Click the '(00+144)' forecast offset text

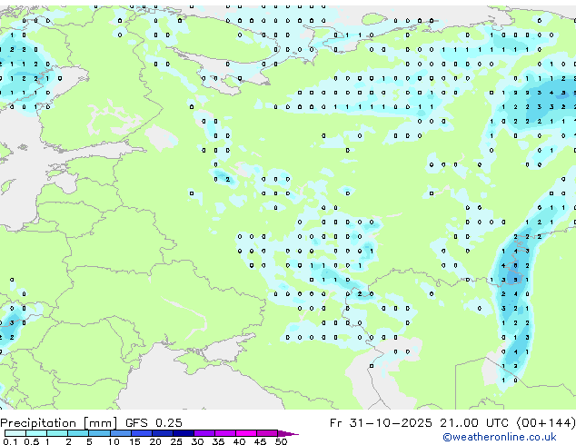[x=546, y=423]
